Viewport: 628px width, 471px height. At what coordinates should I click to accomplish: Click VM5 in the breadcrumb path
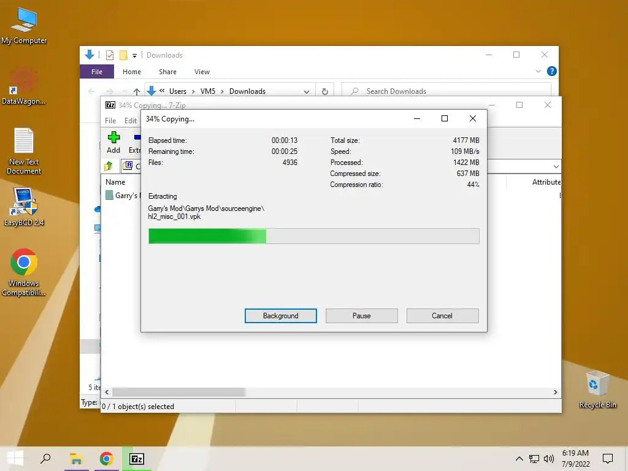[x=207, y=91]
